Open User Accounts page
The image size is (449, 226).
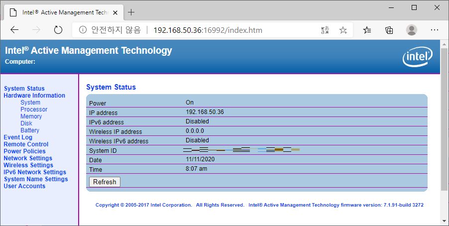coord(24,186)
